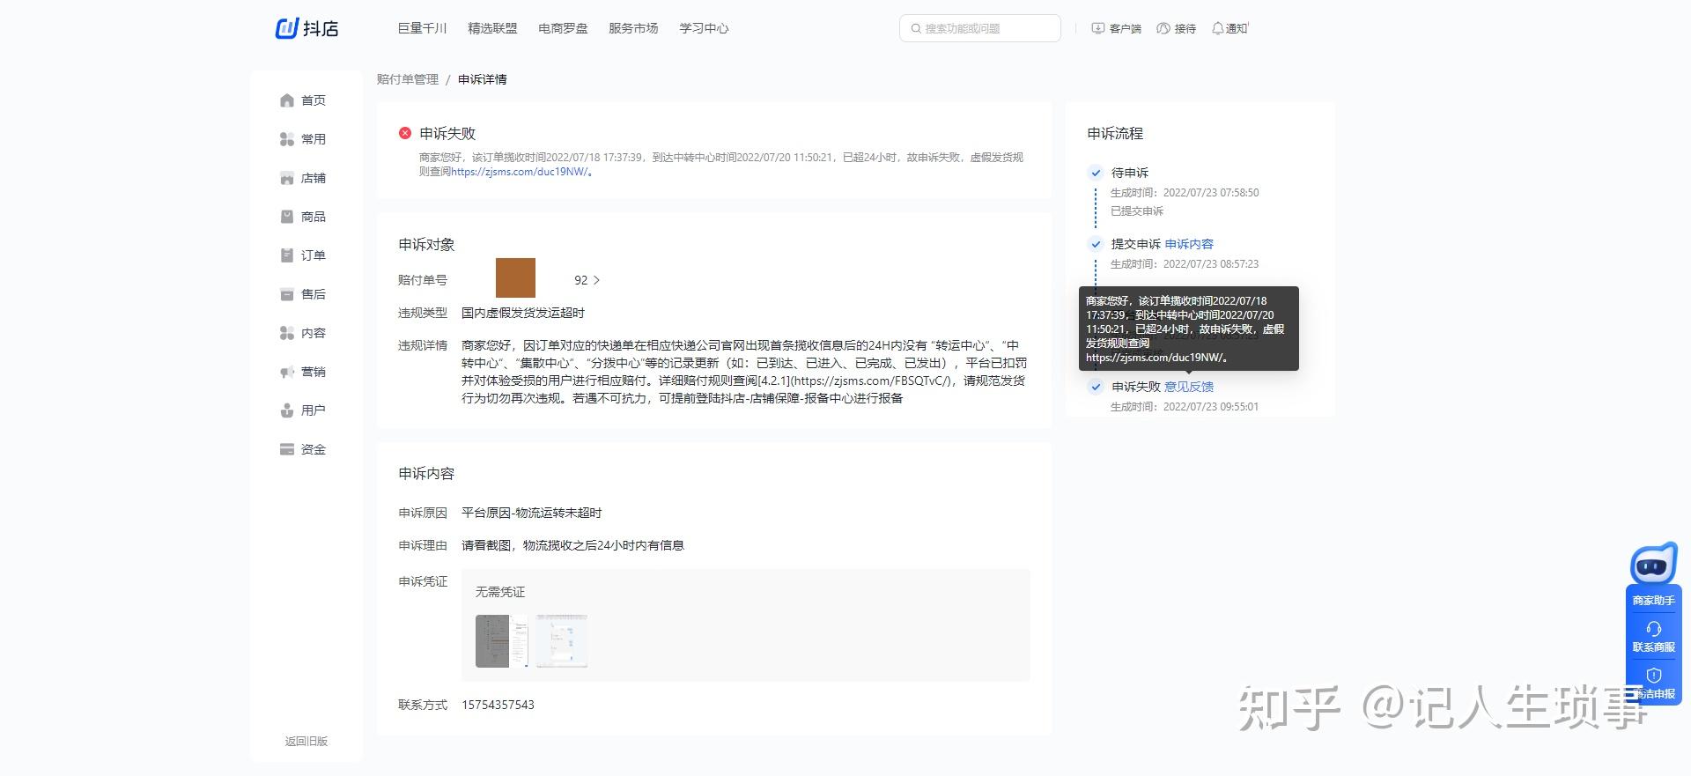1691x776 pixels.
Task: Open the 常用 sidebar section
Action: point(303,139)
